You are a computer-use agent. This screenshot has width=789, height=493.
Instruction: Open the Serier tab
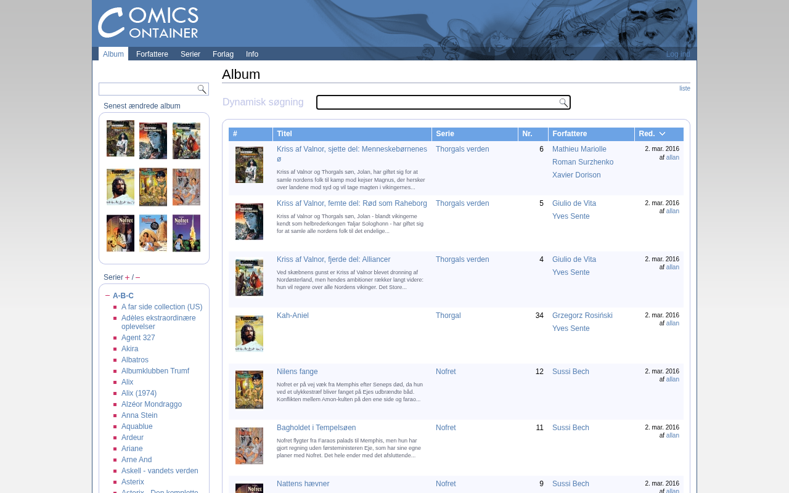pos(190,54)
